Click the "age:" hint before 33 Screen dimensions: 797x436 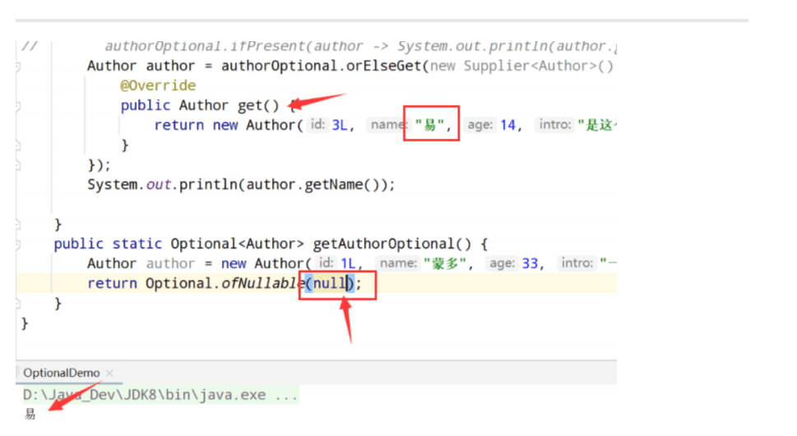[502, 263]
